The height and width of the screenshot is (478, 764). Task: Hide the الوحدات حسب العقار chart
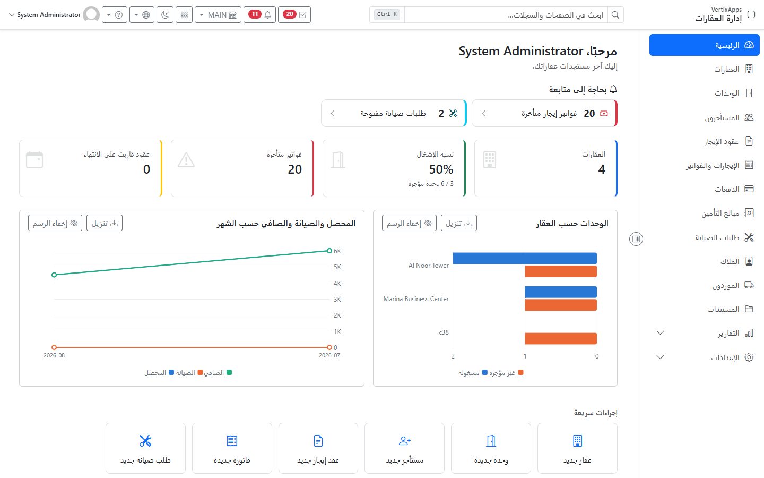pyautogui.click(x=409, y=223)
